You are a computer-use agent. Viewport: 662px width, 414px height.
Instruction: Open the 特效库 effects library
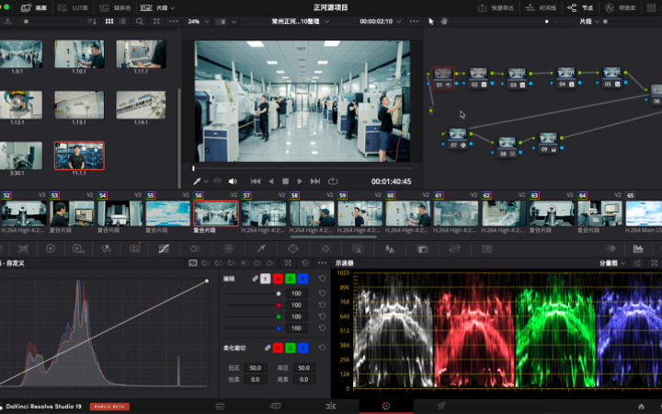point(620,7)
